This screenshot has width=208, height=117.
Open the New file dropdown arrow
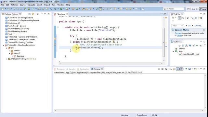(x=5, y=9)
